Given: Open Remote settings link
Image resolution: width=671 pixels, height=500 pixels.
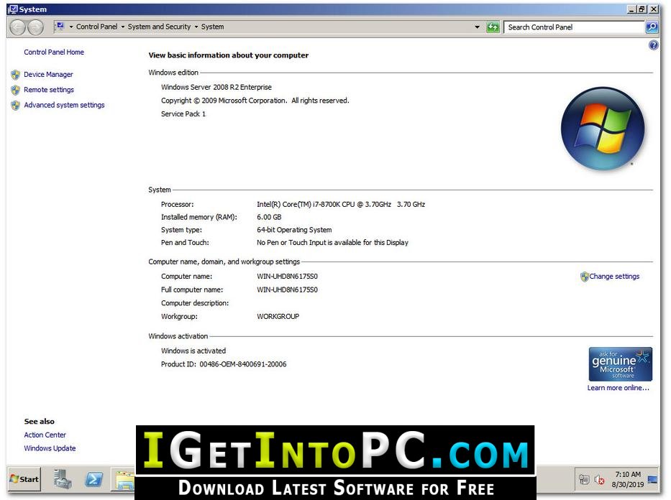Looking at the screenshot, I should (49, 90).
